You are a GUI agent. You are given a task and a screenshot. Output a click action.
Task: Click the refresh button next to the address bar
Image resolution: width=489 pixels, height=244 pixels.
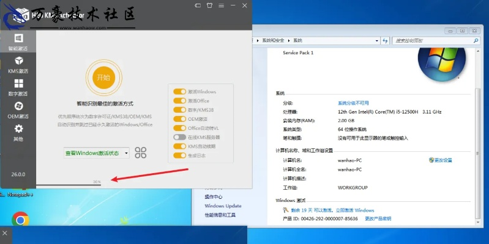386,41
